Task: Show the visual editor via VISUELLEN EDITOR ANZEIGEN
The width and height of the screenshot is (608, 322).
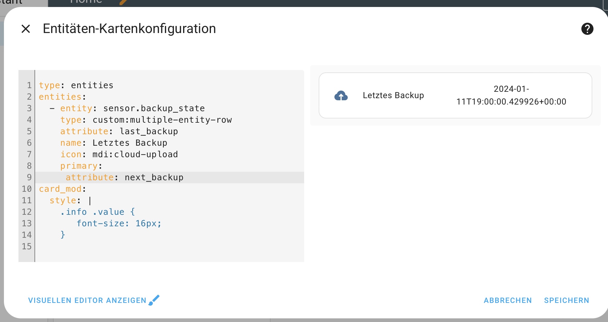Action: [x=87, y=300]
